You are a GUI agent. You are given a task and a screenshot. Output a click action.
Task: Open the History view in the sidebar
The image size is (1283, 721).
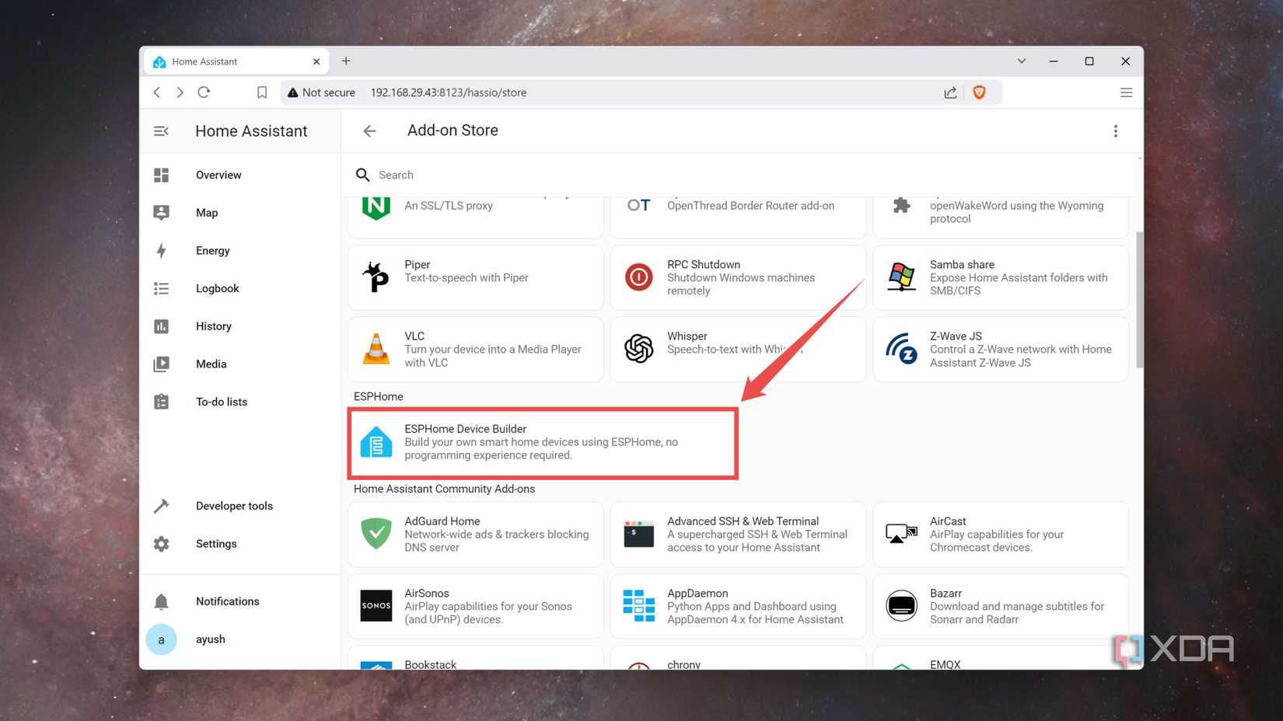tap(213, 326)
